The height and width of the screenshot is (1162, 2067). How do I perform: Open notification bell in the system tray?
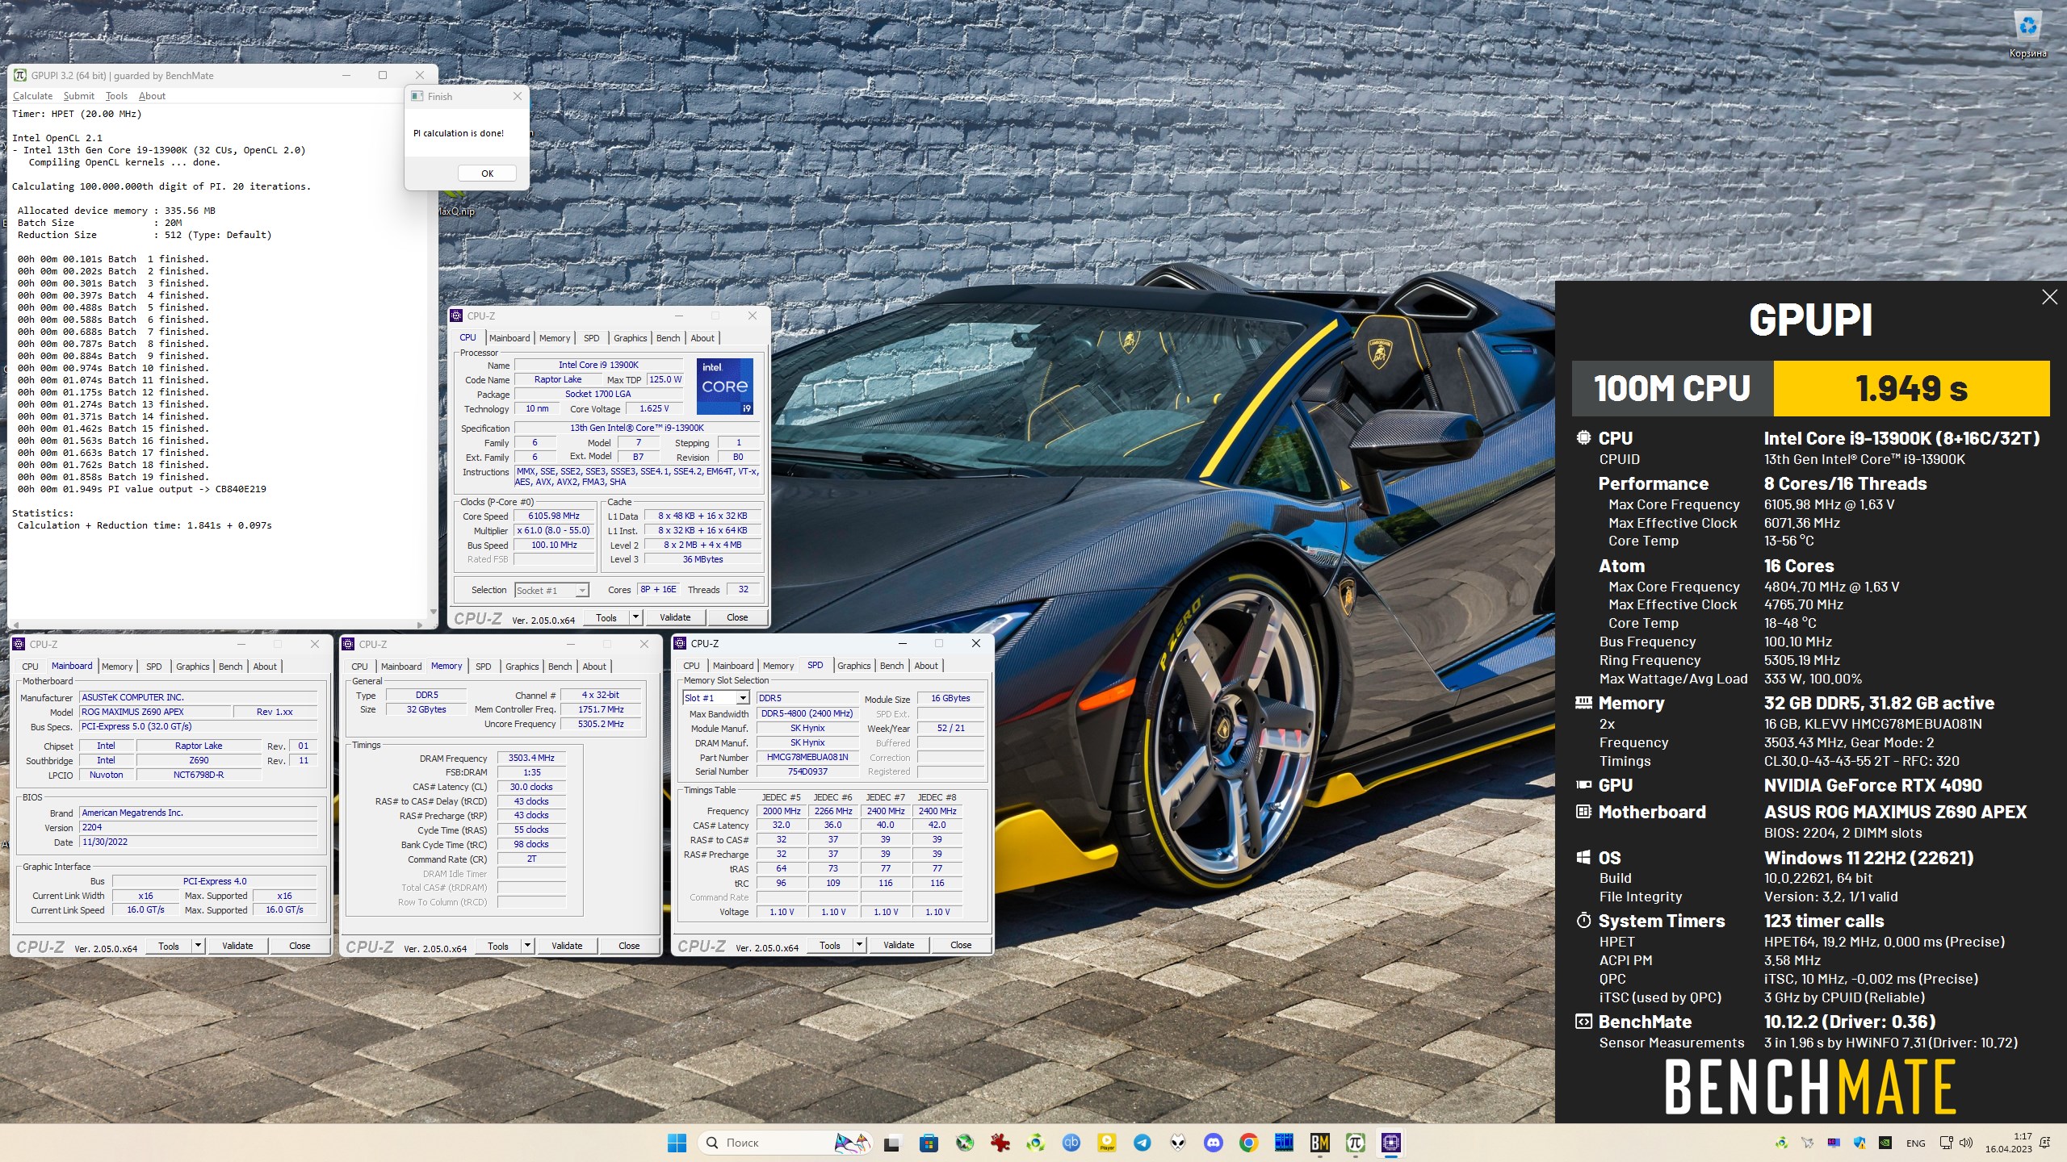(x=2044, y=1143)
